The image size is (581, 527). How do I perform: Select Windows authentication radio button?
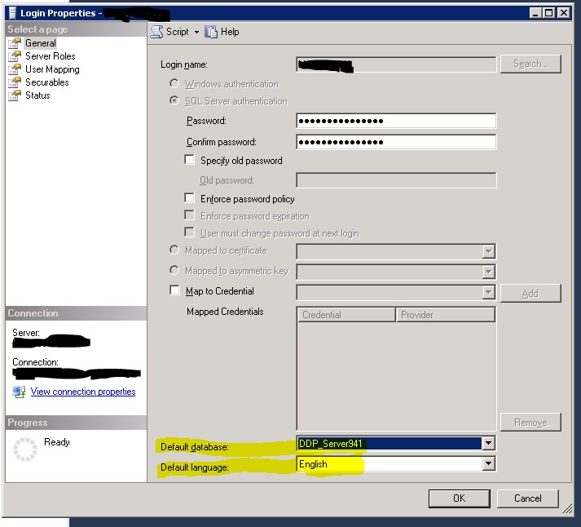point(174,83)
